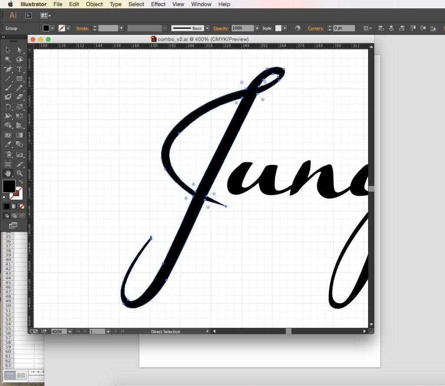
Task: Open Adobe Bridge with the Br icon
Action: coord(29,15)
